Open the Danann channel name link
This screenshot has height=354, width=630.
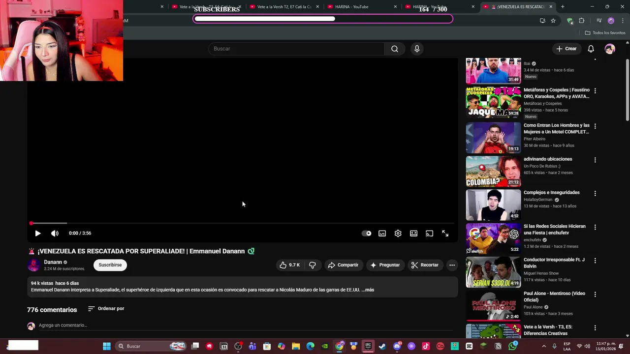point(53,262)
